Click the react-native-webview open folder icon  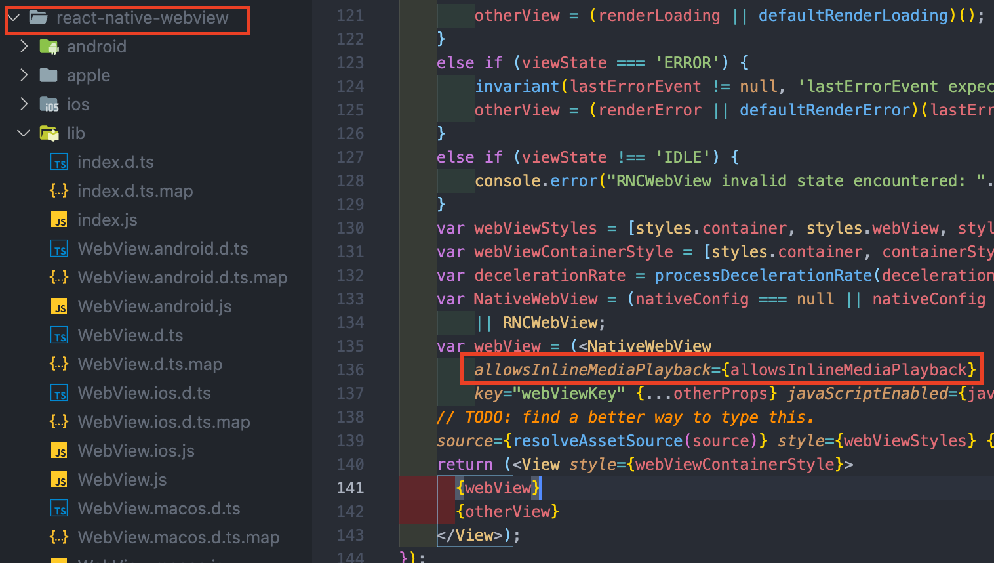tap(39, 18)
